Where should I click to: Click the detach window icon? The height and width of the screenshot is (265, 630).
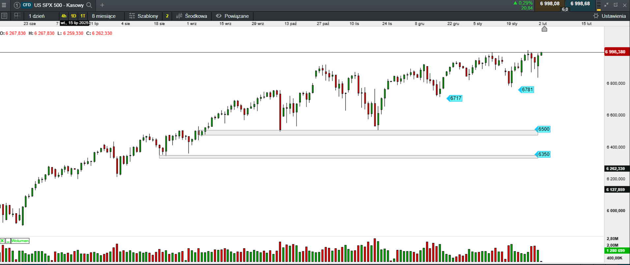(616, 5)
